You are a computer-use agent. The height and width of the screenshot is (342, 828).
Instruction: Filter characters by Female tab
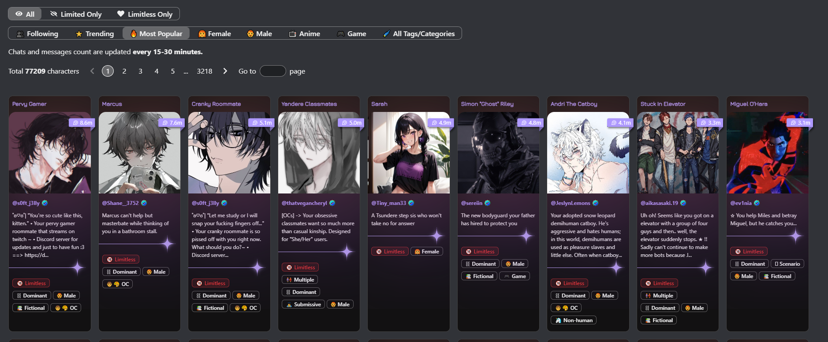coord(215,33)
